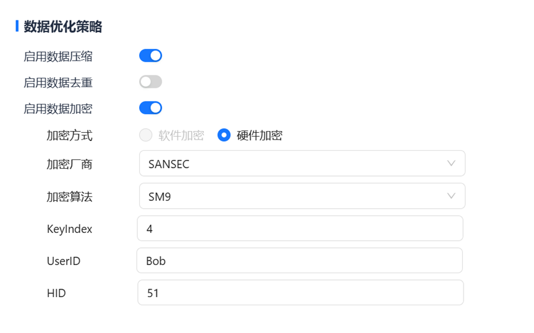Click the 数据优化策略 section heading
The image size is (534, 333).
click(63, 27)
